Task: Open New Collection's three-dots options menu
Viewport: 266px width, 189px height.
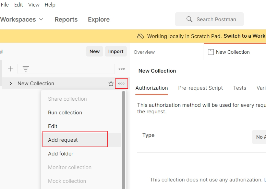Action: point(121,84)
